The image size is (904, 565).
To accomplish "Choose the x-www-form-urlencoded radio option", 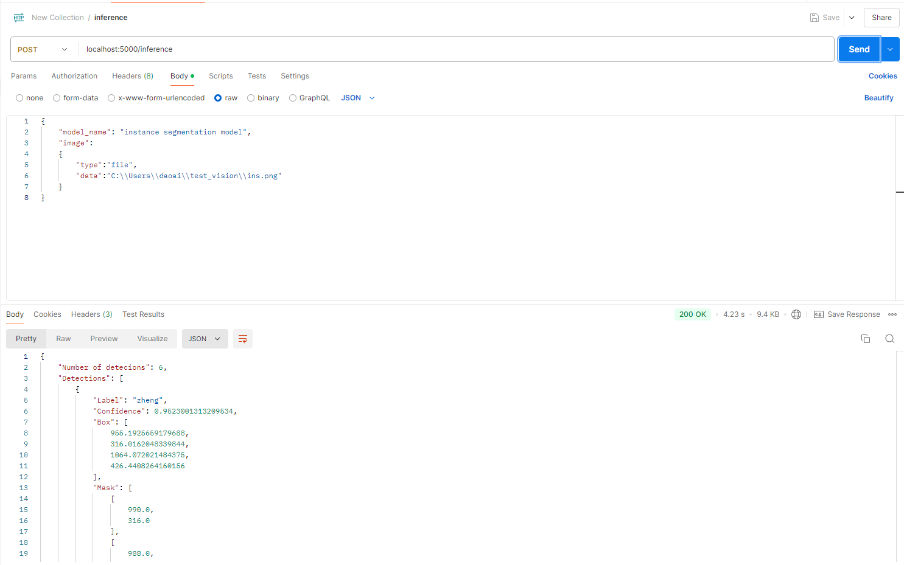I will [x=111, y=98].
